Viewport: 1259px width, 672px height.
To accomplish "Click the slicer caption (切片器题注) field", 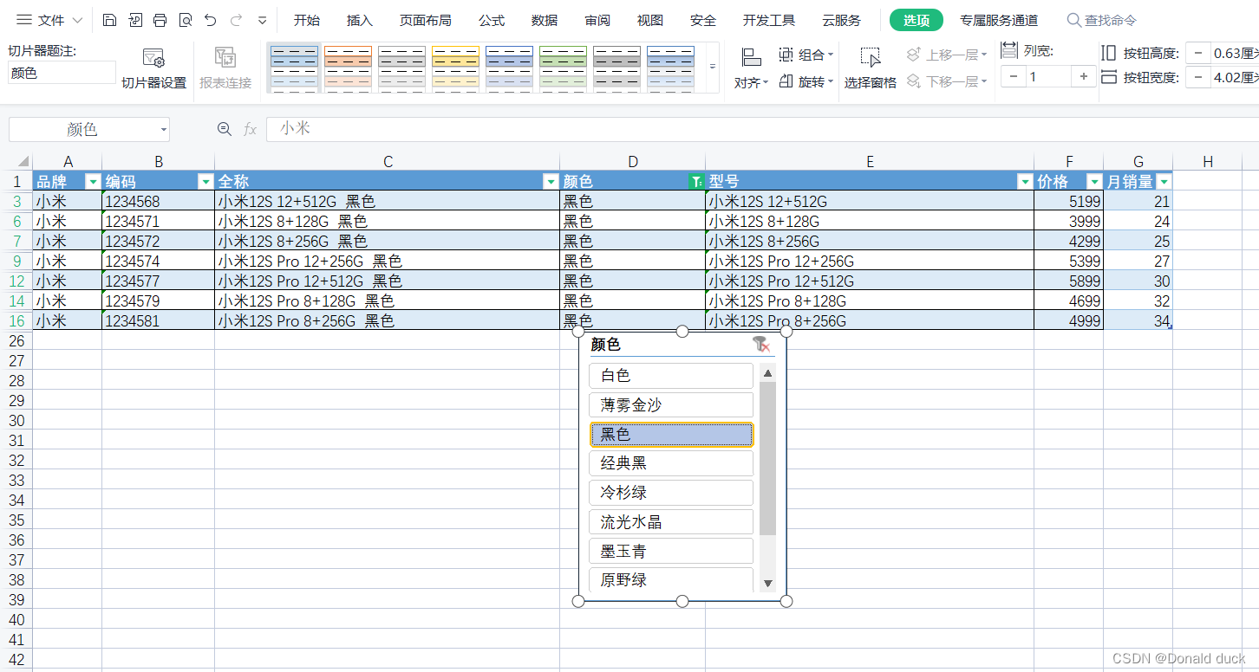I will pos(62,73).
